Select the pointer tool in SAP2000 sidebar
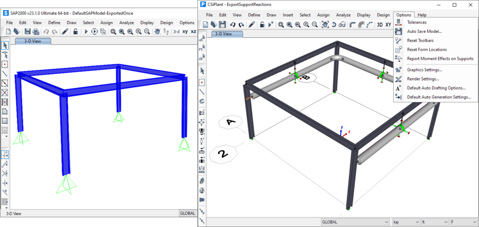The image size is (479, 227). click(x=5, y=46)
